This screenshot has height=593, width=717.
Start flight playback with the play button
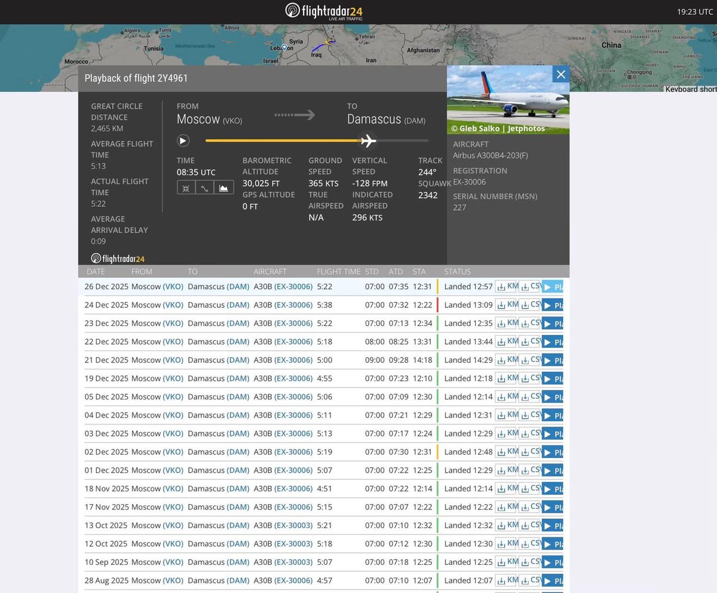click(x=183, y=141)
